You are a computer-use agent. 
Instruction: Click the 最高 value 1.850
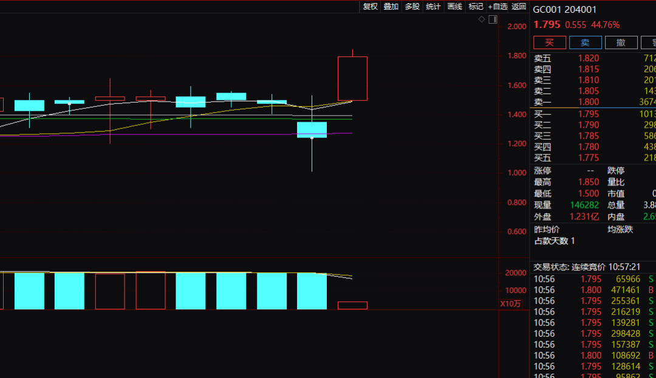pyautogui.click(x=588, y=182)
